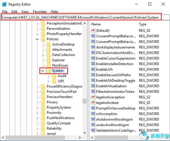Image resolution: width=170 pixels, height=141 pixels.
Task: Open the Favorites menu
Action: (x=40, y=12)
